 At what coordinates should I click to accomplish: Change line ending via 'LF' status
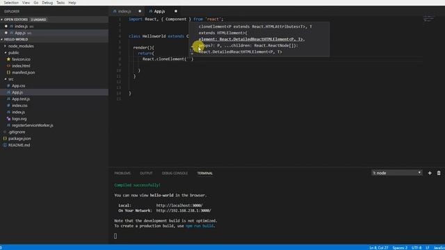click(x=427, y=248)
